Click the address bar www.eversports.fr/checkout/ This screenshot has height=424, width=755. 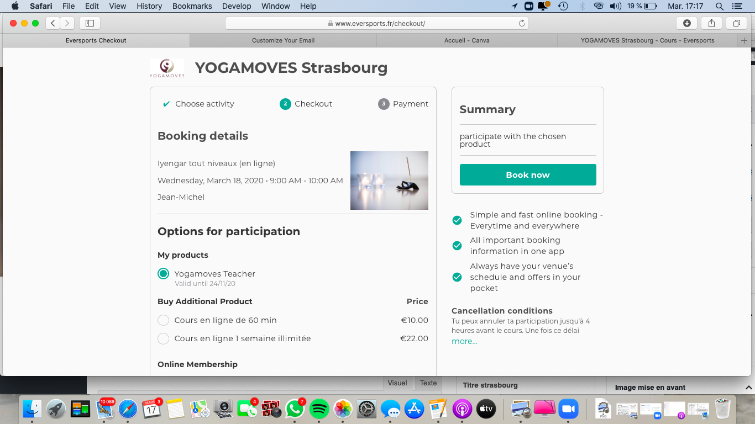[x=377, y=23]
